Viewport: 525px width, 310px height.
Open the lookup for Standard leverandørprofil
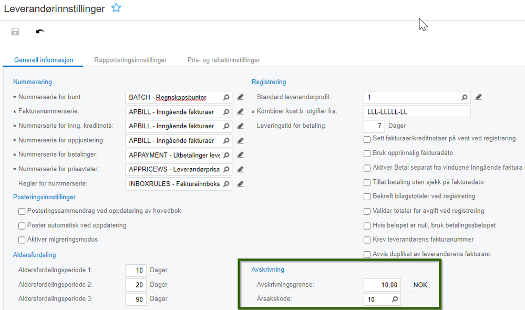click(x=464, y=97)
